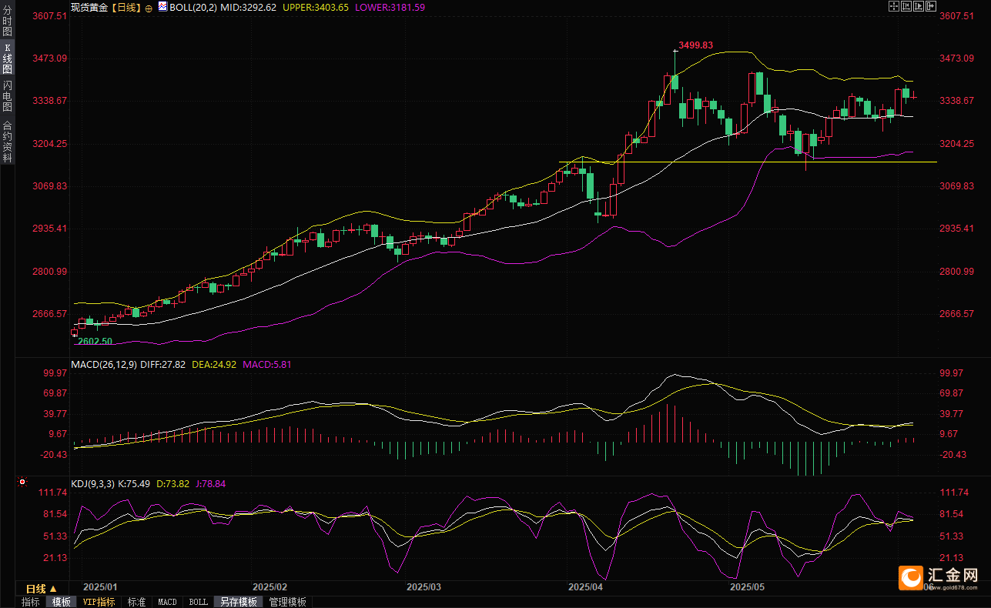Click the jump-to-latest arrow icon
This screenshot has width=991, height=608.
pyautogui.click(x=931, y=6)
